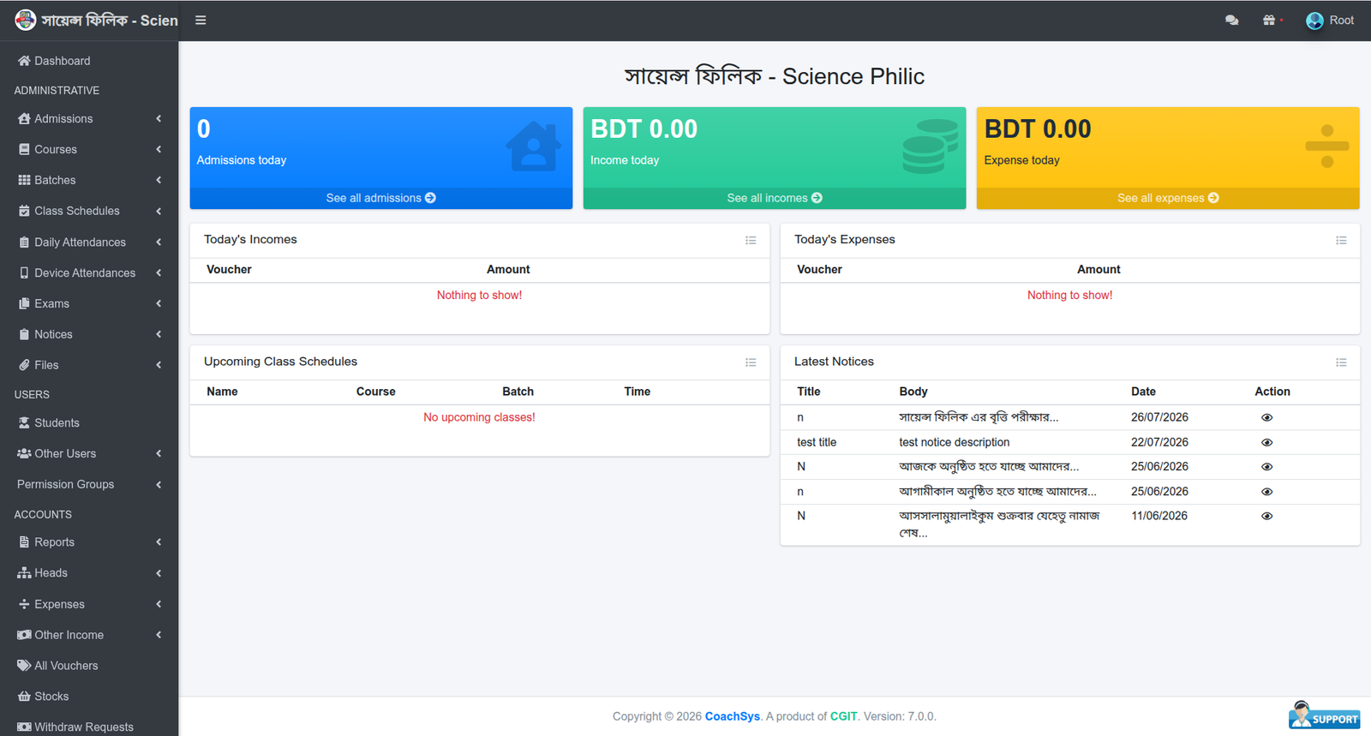Click Upcoming Class Schedules list icon
Viewport: 1371px width, 736px height.
751,362
